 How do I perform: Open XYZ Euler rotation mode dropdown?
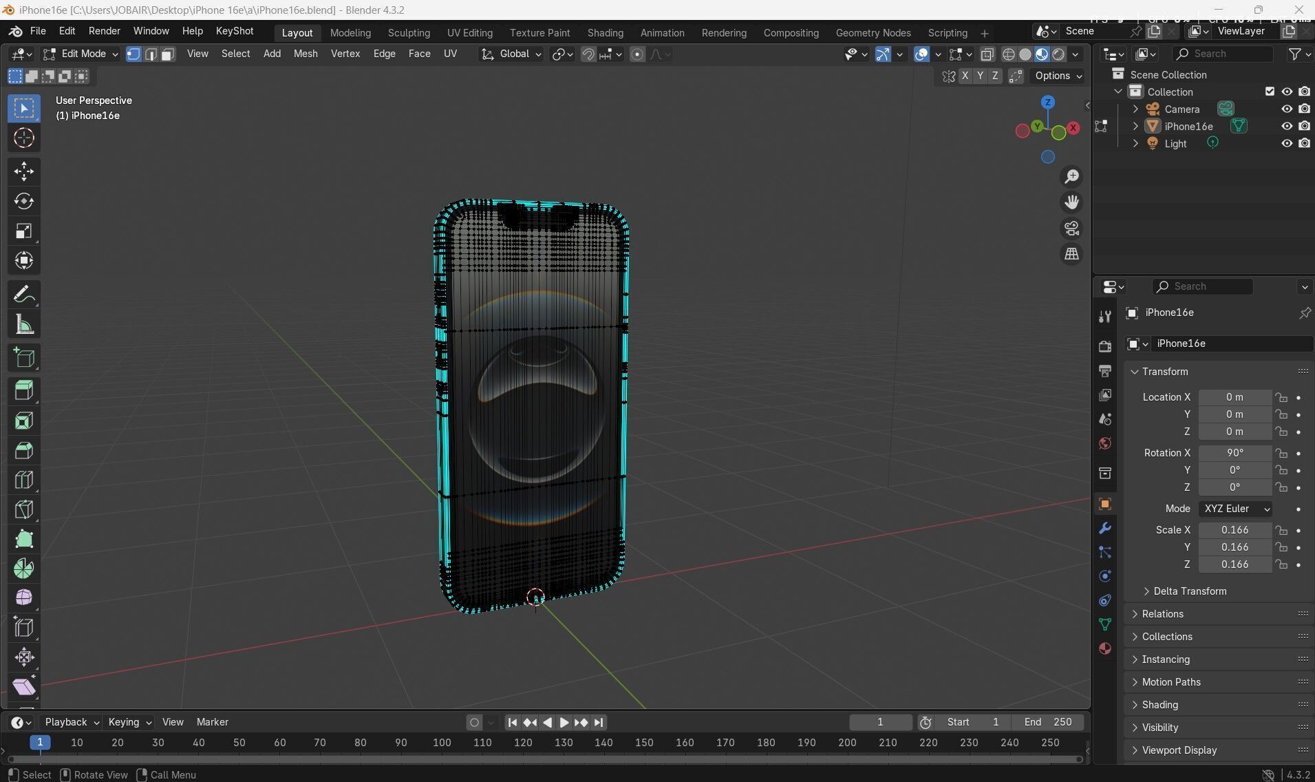(1235, 509)
